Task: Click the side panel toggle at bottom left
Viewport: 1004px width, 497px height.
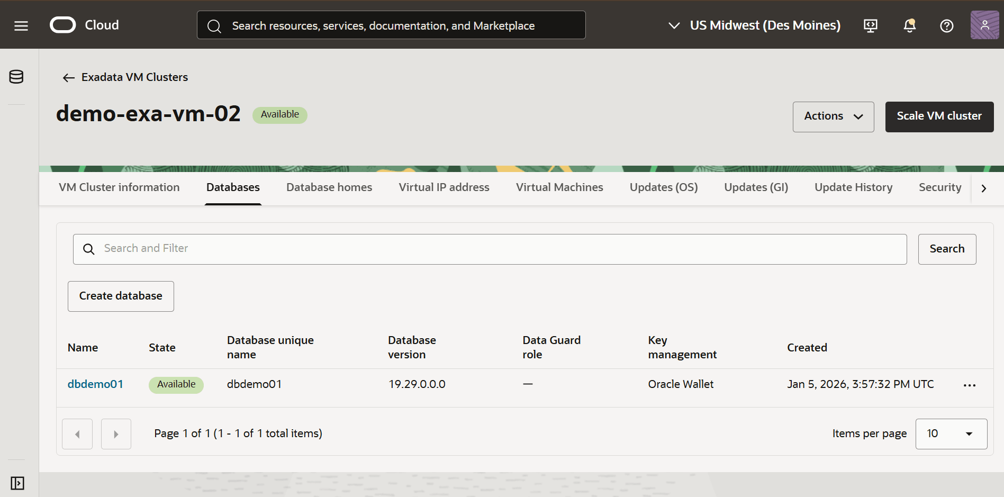Action: [17, 483]
